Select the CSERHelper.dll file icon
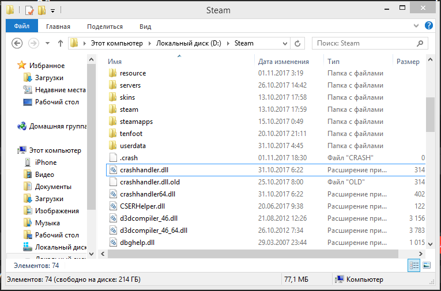 pos(113,206)
